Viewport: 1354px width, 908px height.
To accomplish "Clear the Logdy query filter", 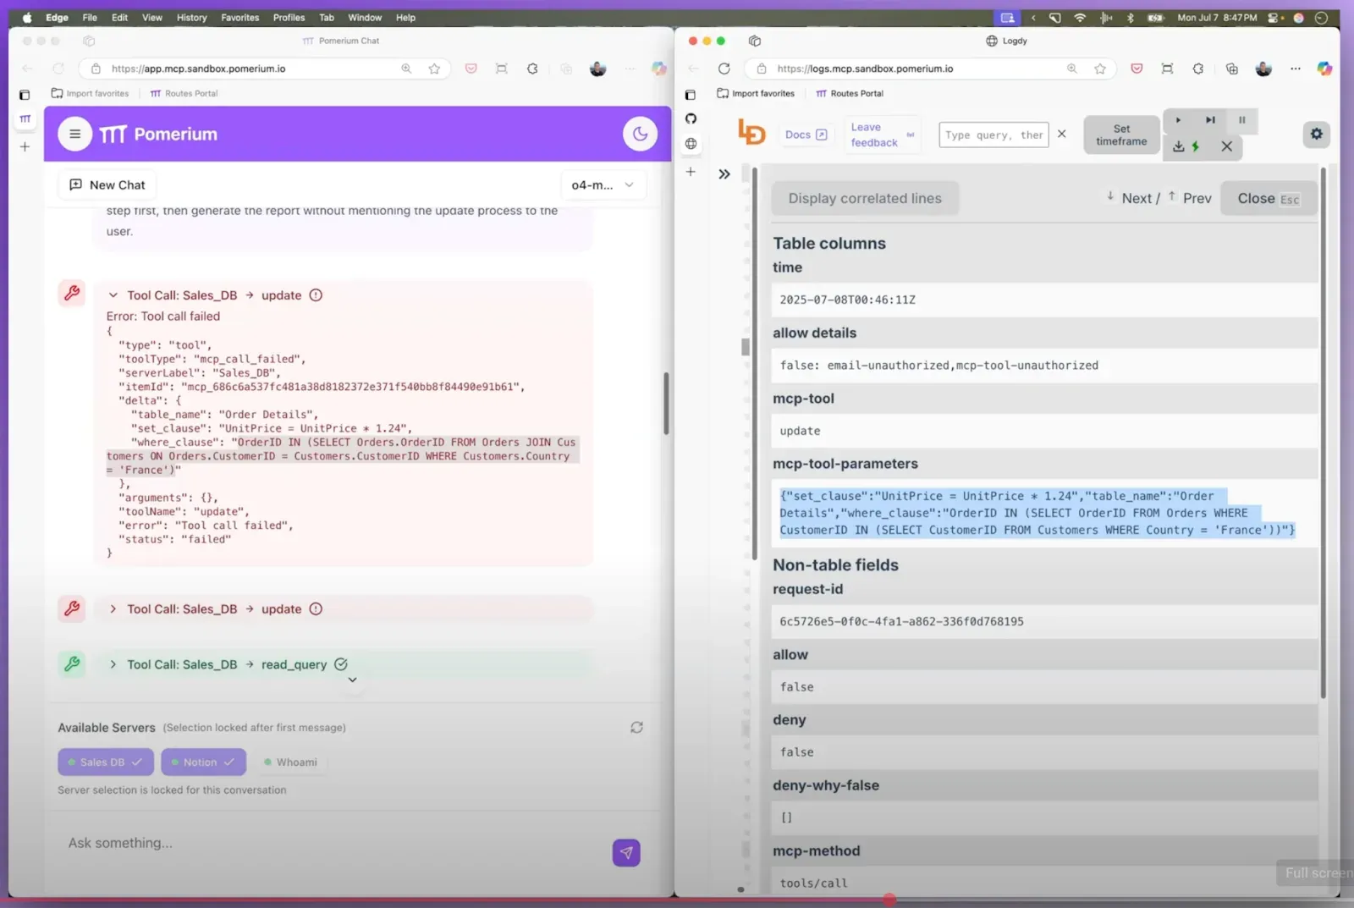I will point(1062,134).
